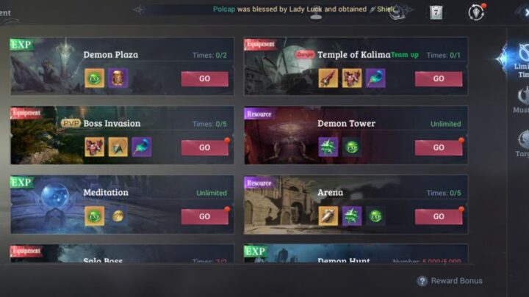Enter Demon Tower via GO button
The image size is (529, 297).
pyautogui.click(x=439, y=147)
